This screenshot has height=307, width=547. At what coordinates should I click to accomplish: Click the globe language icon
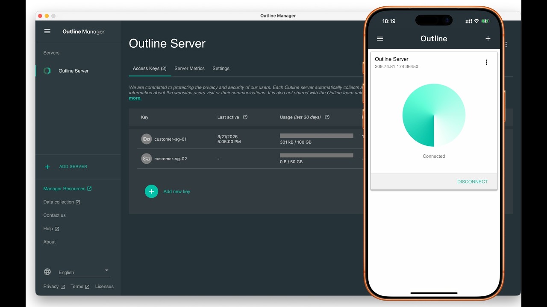(x=47, y=272)
